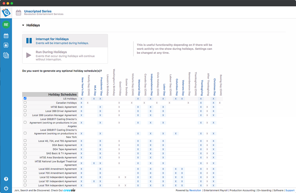
Task: Click the Support link in the footer
Action: click(x=290, y=190)
